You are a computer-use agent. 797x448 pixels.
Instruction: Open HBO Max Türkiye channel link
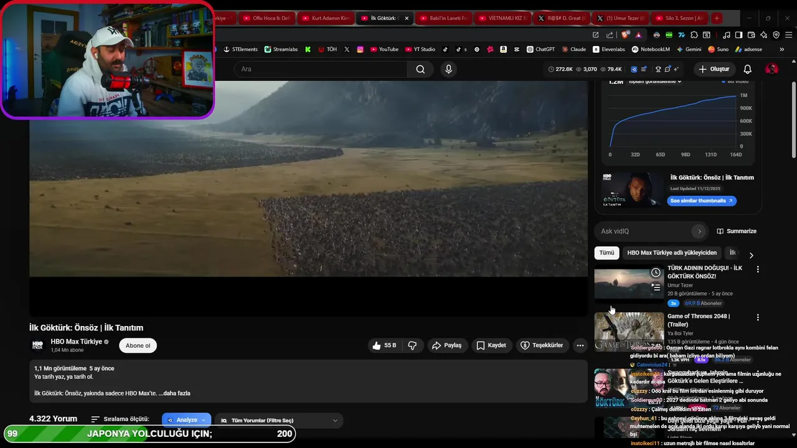(x=76, y=342)
